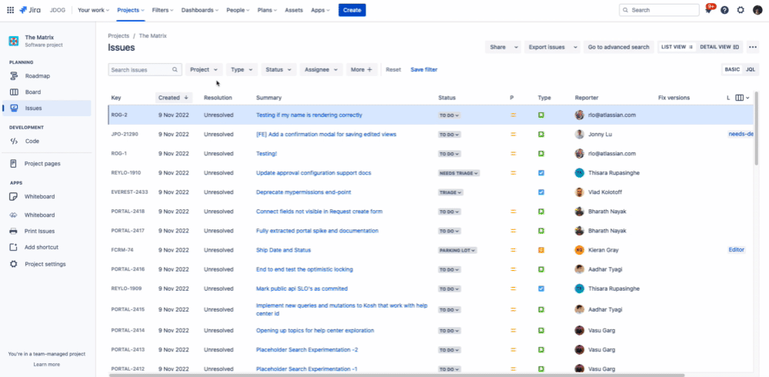The width and height of the screenshot is (769, 377).
Task: Switch to List View
Action: pyautogui.click(x=677, y=47)
